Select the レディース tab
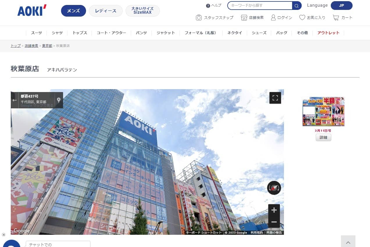Viewport: 370px width, 247px height. [x=106, y=11]
